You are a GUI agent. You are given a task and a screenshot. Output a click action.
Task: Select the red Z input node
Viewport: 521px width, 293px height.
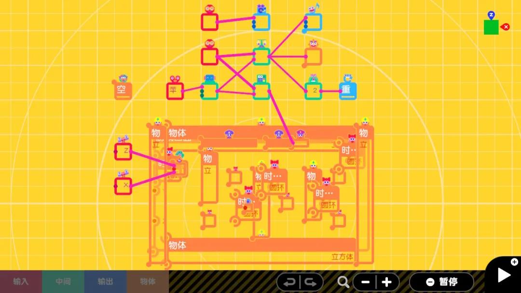tap(123, 152)
